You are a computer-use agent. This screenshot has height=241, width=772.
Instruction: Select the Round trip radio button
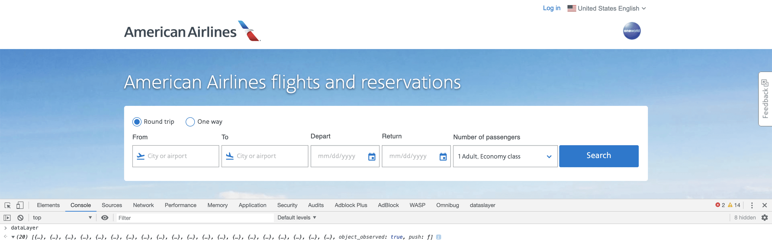[x=137, y=122]
